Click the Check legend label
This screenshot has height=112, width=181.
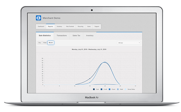113,89
